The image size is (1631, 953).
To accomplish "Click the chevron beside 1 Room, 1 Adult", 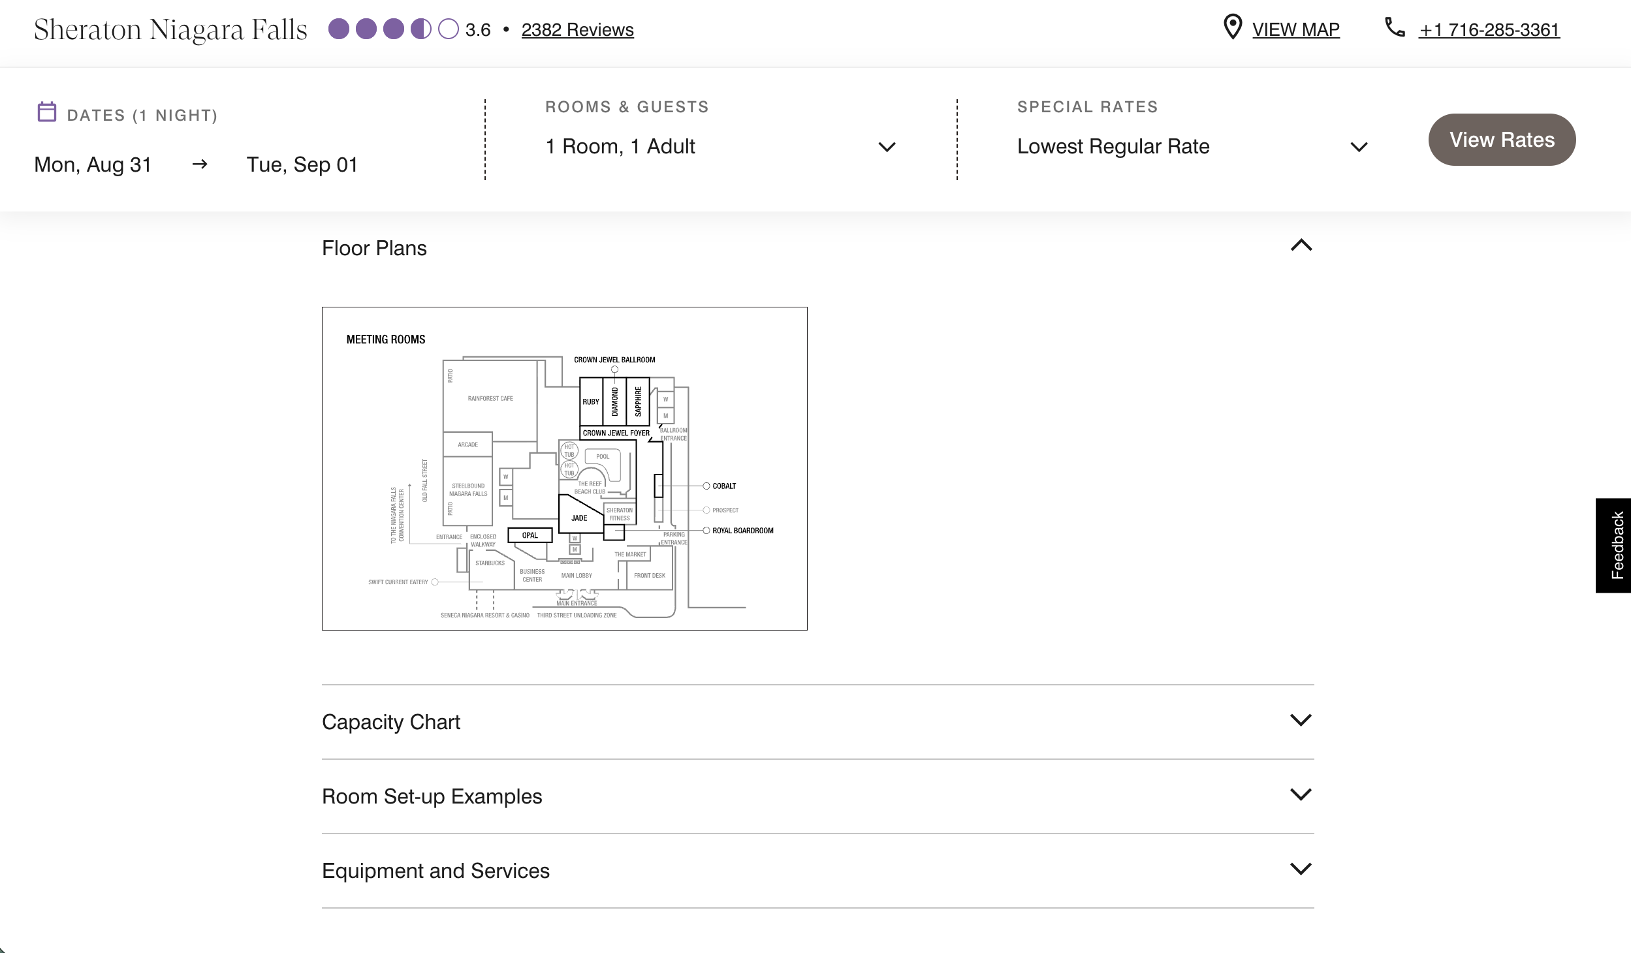I will (887, 147).
